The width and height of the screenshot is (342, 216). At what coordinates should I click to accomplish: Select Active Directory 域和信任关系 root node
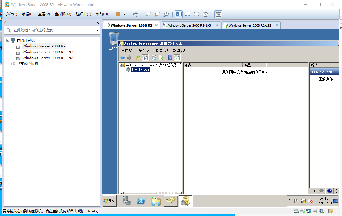[152, 65]
